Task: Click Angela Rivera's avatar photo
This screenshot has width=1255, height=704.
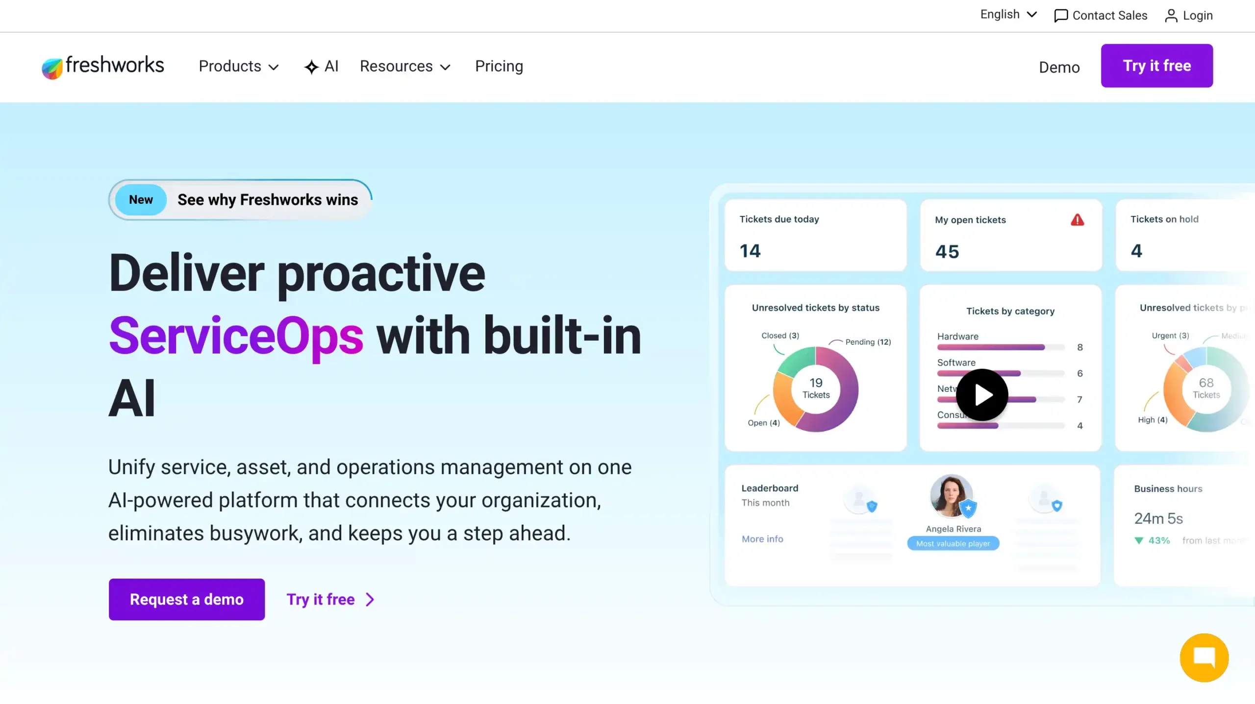Action: coord(952,496)
